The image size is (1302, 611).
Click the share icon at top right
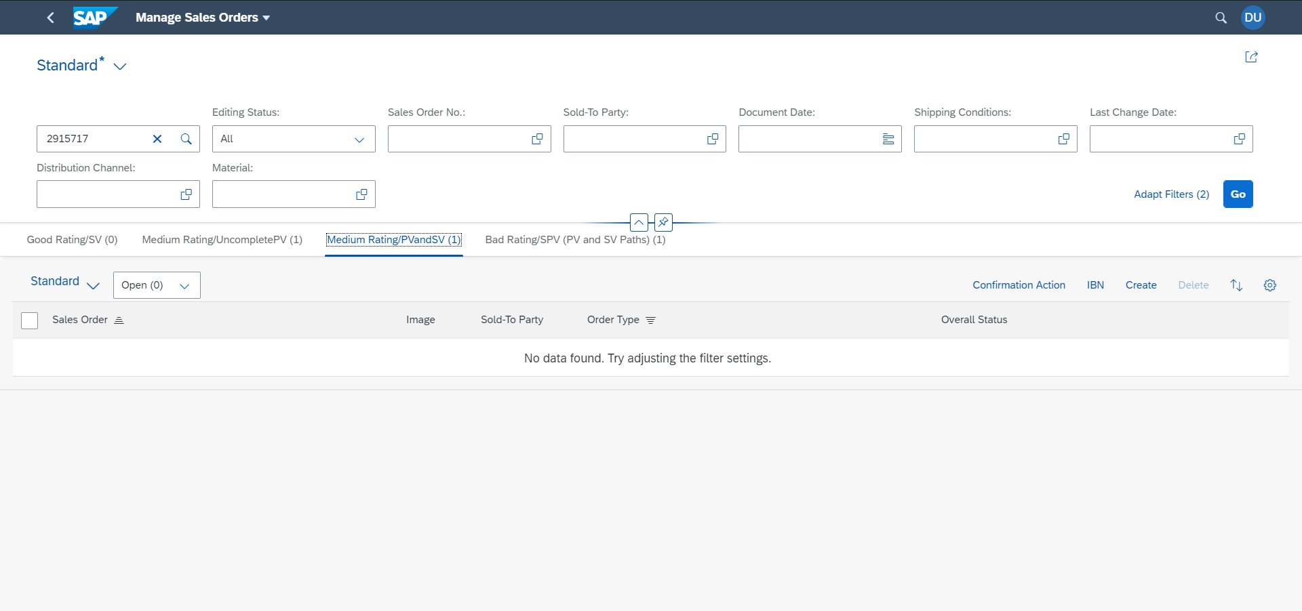(x=1251, y=57)
